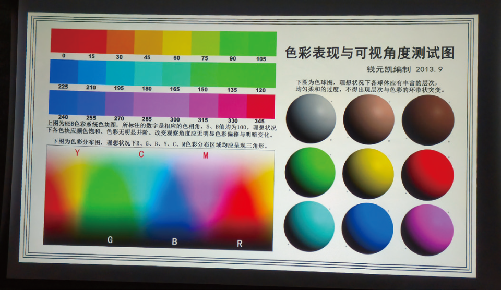Click the red letter M on the gradient
This screenshot has width=501, height=290.
206,155
